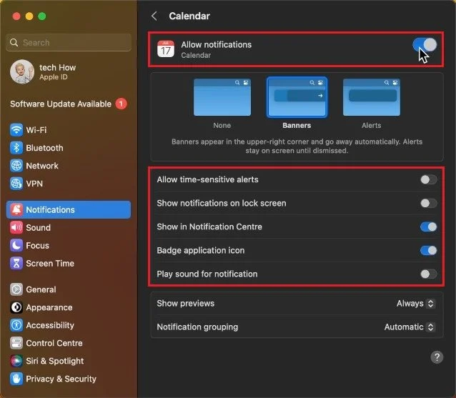Screen dimensions: 456x398
Task: Open Privacy & Security settings
Action: (69, 379)
